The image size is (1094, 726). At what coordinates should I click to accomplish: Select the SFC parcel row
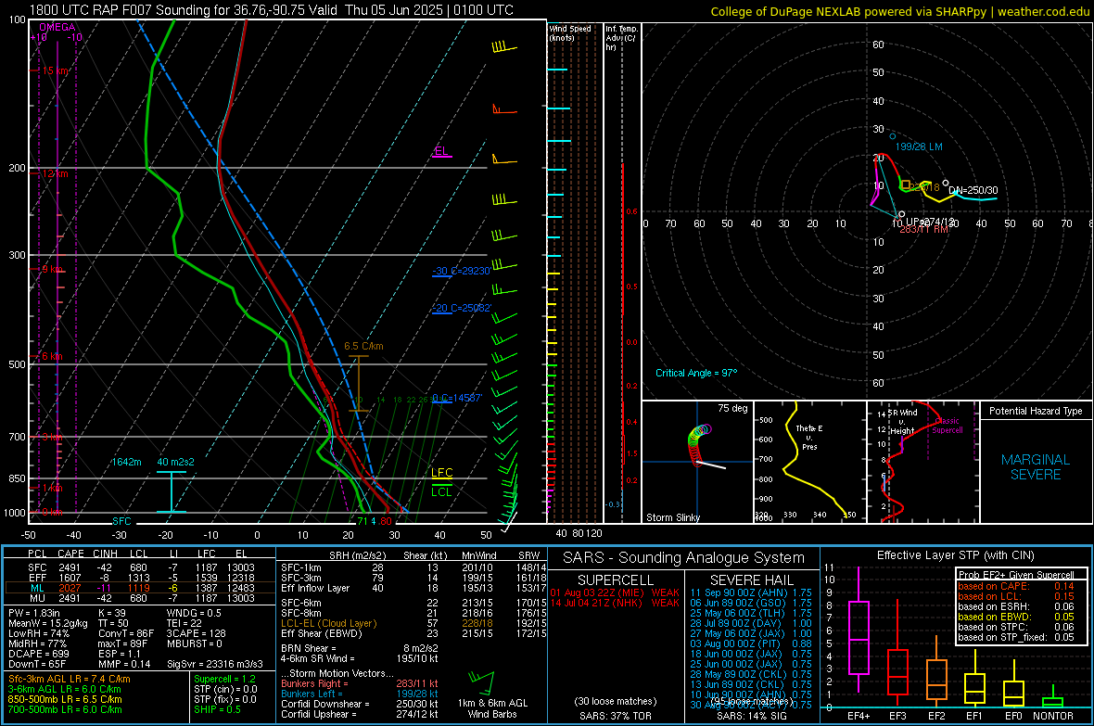pos(140,567)
